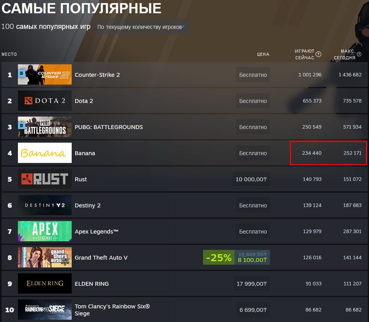Screen dimensions: 369x322
Task: Click Grand Theft Auto V title
Action: click(101, 258)
